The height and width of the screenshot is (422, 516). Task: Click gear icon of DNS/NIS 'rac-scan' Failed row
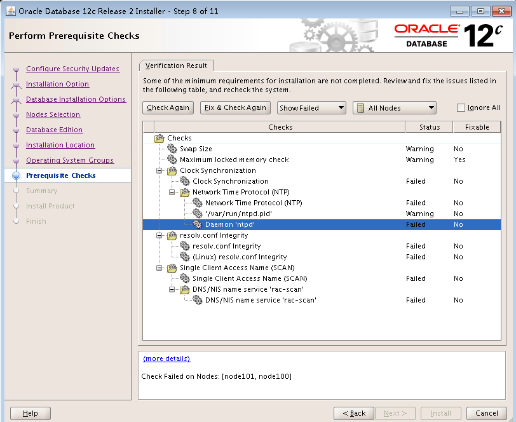(x=198, y=300)
